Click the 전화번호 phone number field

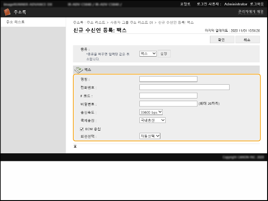pos(184,87)
